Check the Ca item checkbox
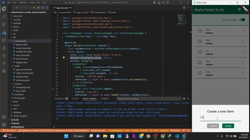This screenshot has width=250, height=140. pos(200,52)
